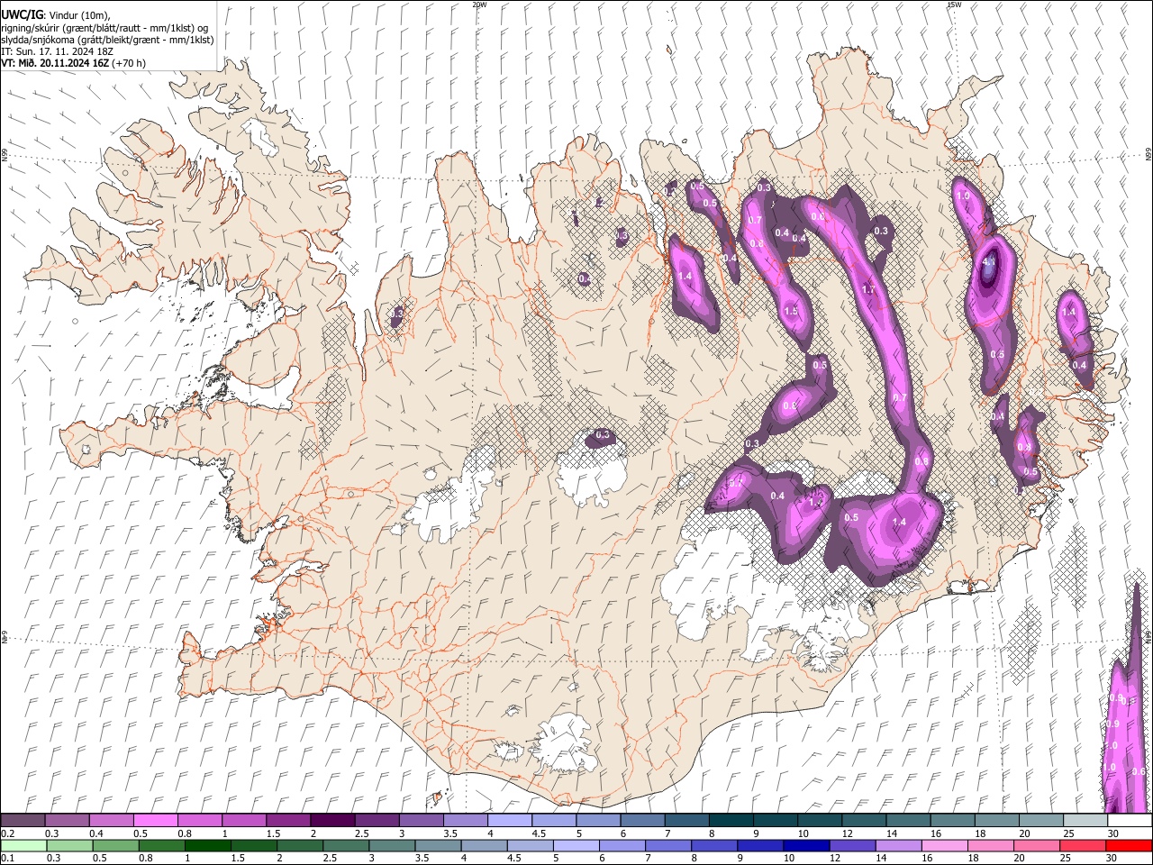
Task: Click the snow legend swatch between 0.2 and 0.3
Action: coord(23,820)
